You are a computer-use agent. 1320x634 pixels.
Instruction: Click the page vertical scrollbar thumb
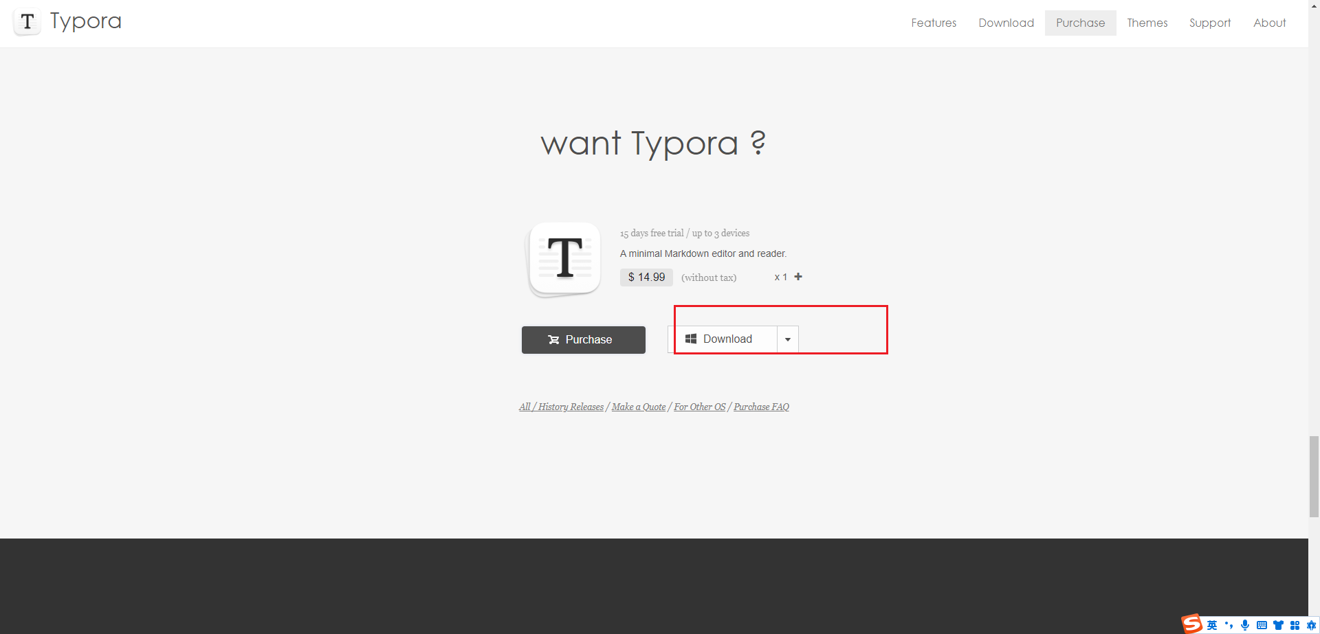click(1314, 476)
